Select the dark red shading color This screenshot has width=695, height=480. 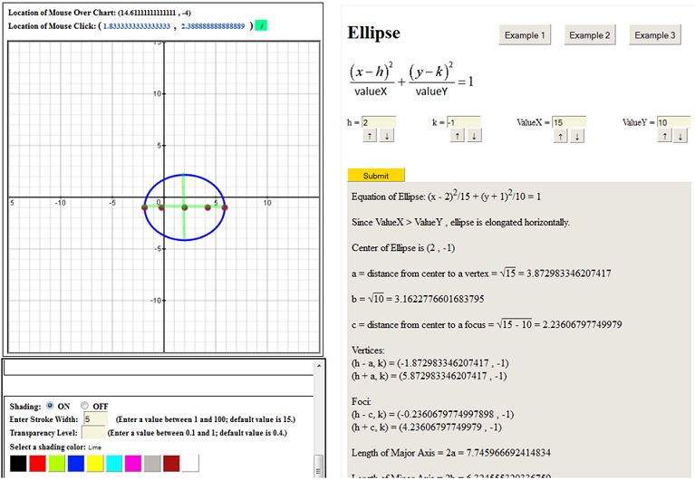click(x=171, y=463)
